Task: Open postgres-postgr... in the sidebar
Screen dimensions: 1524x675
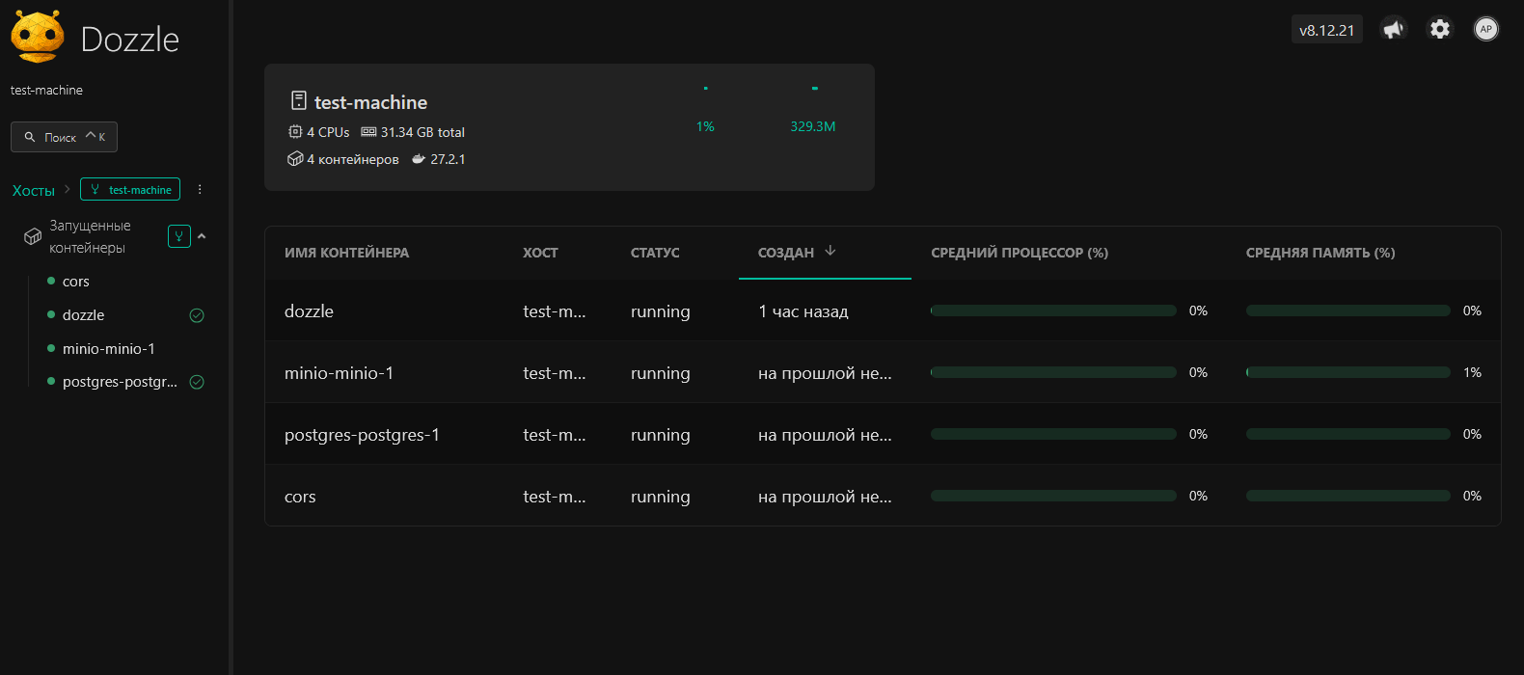Action: point(120,382)
